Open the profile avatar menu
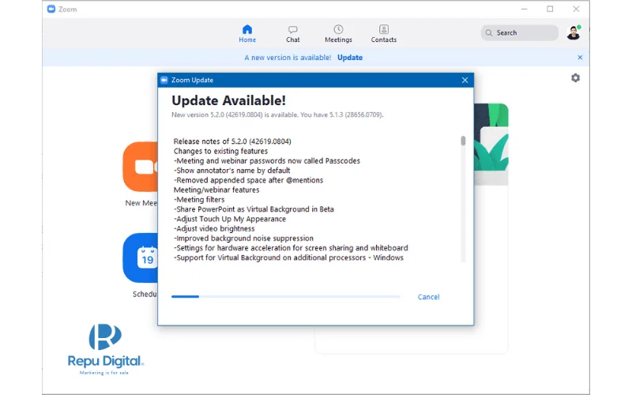 [574, 32]
